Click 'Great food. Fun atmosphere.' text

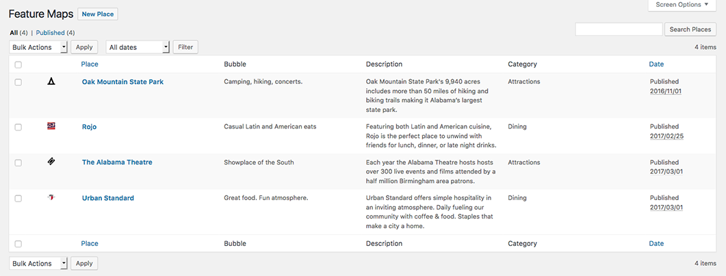coord(266,198)
